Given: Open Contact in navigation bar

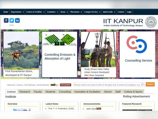Looking at the screenshot, I should [x=121, y=12].
